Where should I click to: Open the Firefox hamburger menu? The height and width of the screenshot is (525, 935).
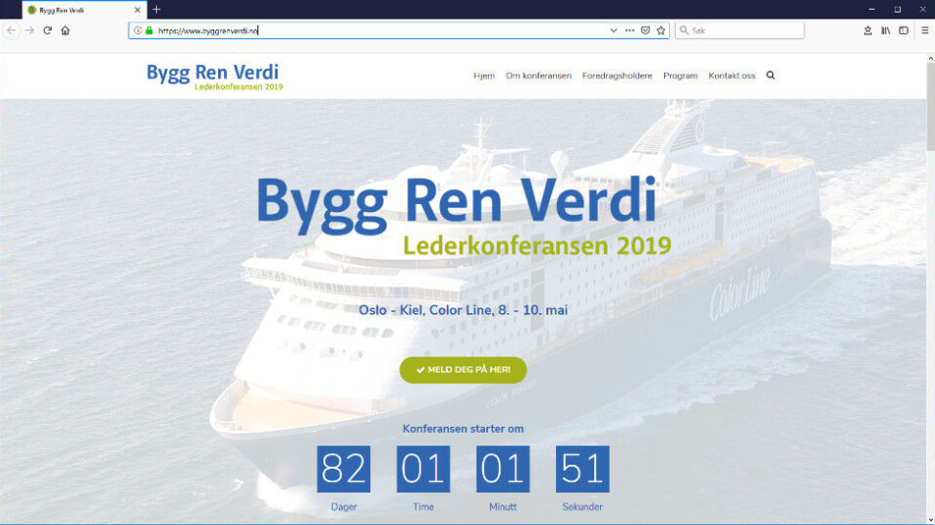point(925,30)
